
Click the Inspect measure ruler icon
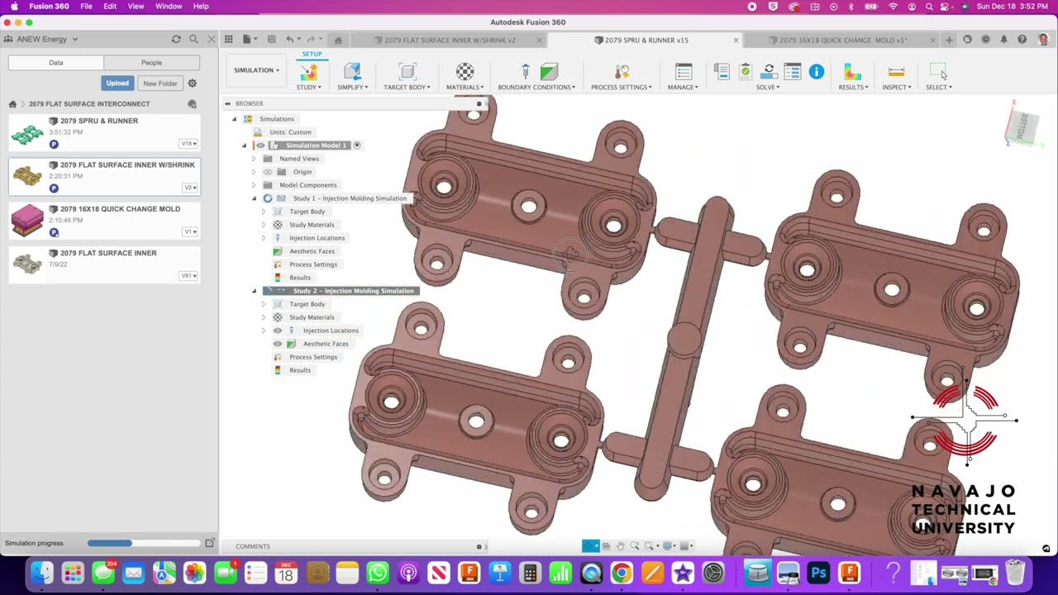(x=896, y=72)
